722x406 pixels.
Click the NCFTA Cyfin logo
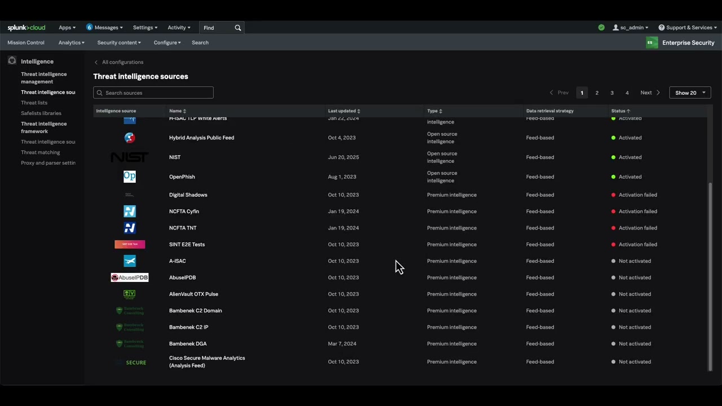[130, 211]
